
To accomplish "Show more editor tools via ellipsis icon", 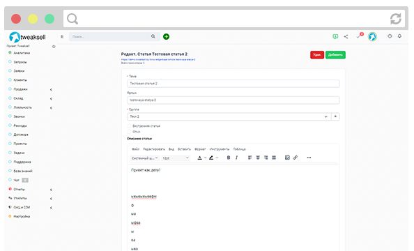I will tap(309, 158).
